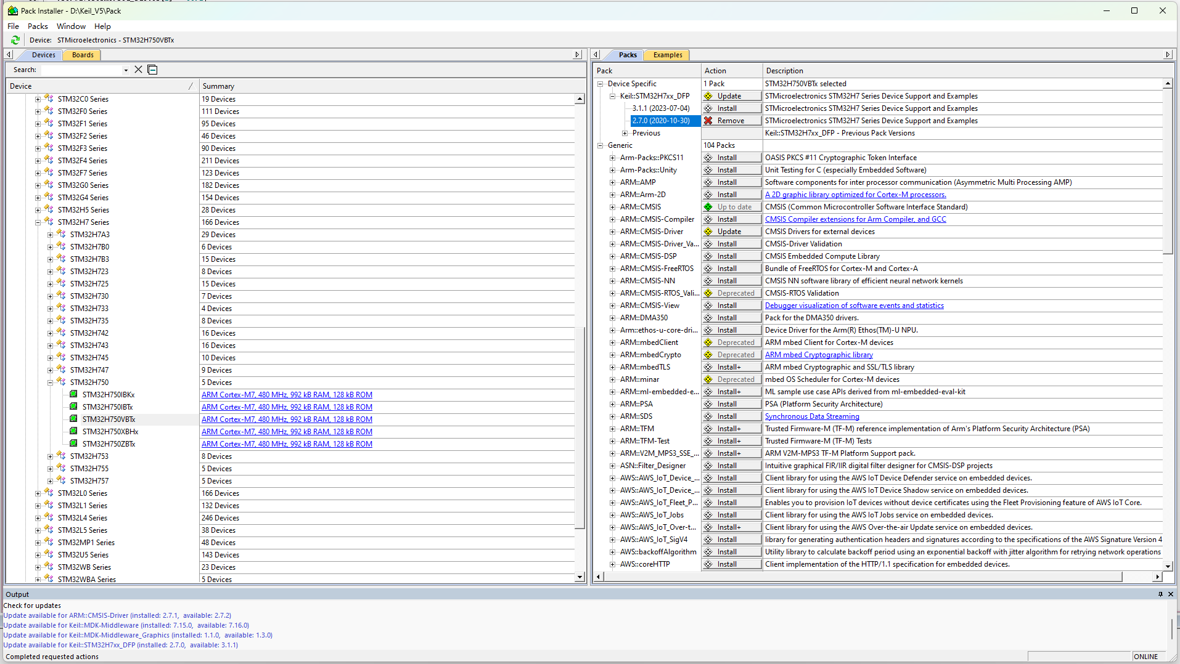1180x664 pixels.
Task: Click the Summary column header
Action: (392, 86)
